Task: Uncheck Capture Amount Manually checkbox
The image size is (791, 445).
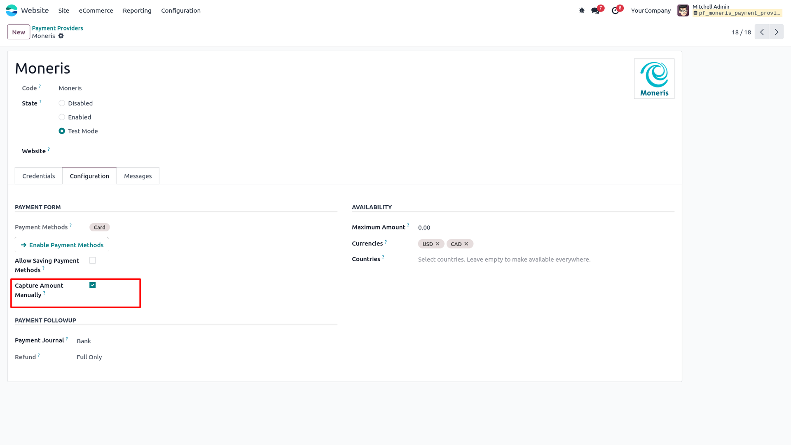Action: [93, 285]
